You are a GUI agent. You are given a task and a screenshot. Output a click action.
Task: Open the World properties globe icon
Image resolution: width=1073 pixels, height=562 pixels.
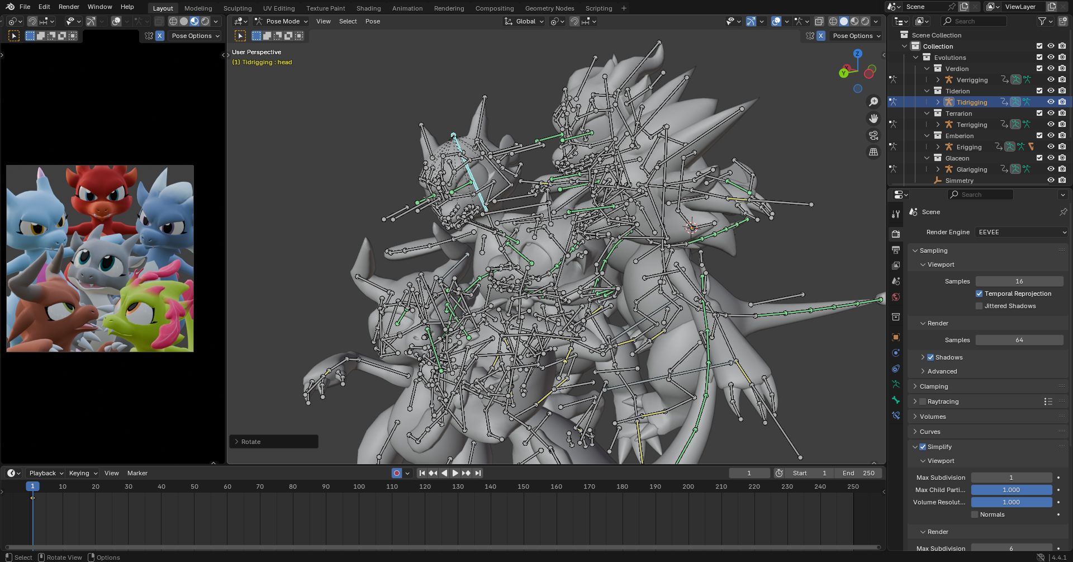(896, 297)
